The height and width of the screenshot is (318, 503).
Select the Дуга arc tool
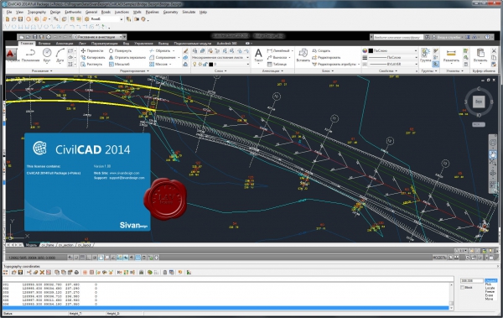click(60, 55)
